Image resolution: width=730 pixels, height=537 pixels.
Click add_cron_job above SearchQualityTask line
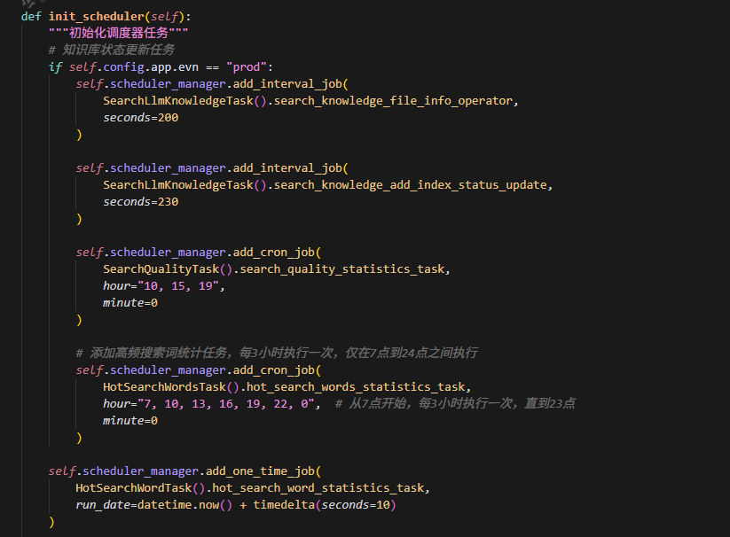tap(274, 253)
